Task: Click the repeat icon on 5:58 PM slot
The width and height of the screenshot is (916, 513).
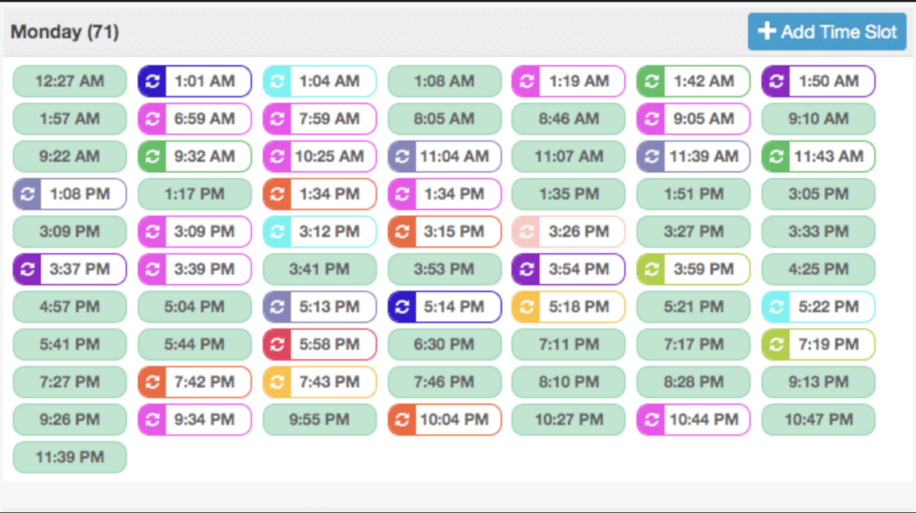Action: 277,344
